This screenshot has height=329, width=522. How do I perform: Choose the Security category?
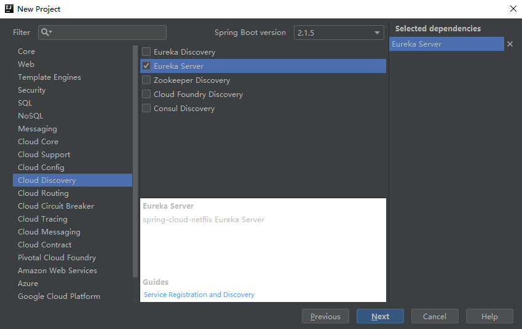73,90
